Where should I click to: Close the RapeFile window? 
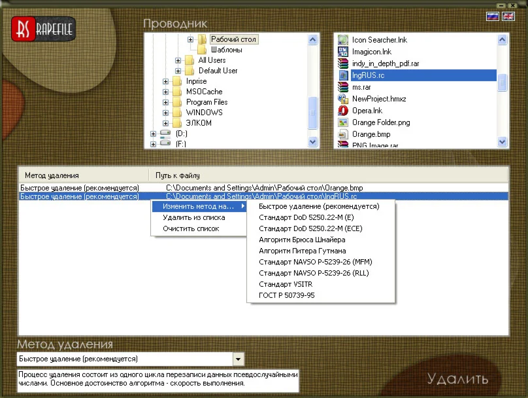point(512,5)
